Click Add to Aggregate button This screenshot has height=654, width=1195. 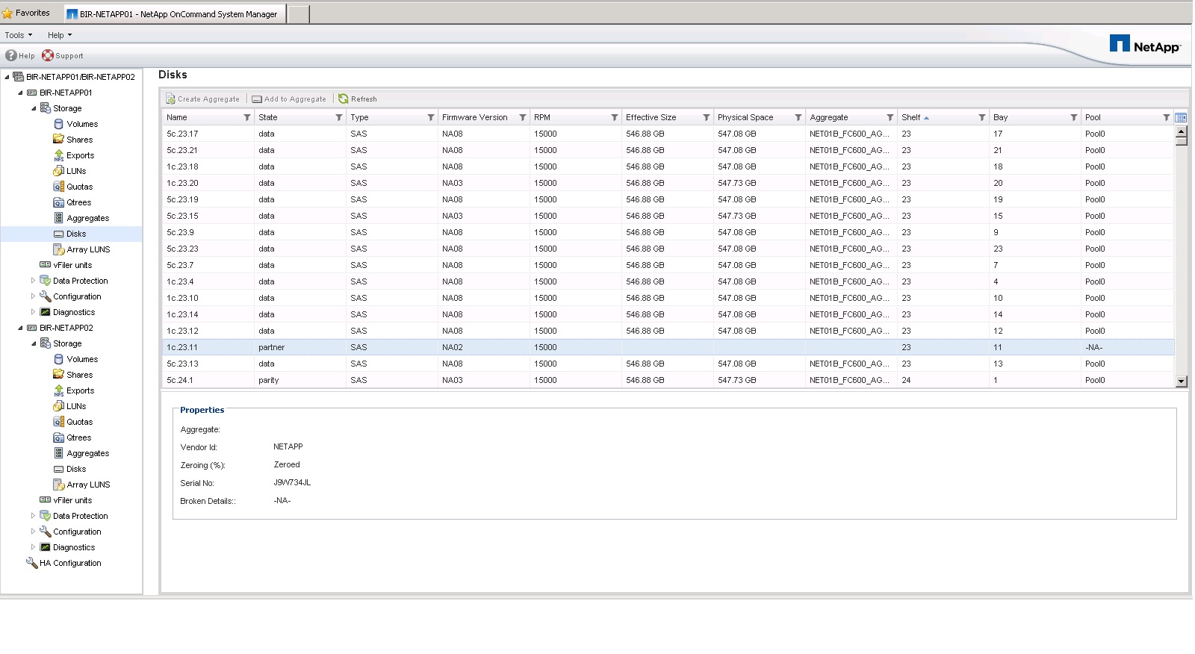click(289, 99)
